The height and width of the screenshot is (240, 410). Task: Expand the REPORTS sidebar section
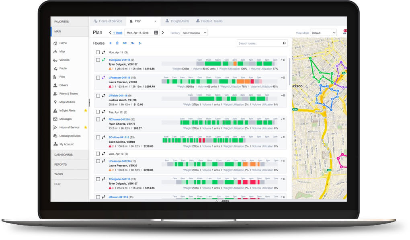[70, 164]
